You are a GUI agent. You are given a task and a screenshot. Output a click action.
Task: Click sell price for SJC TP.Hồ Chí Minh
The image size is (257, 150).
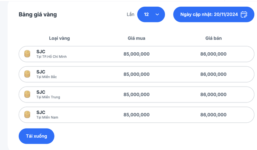214,54
